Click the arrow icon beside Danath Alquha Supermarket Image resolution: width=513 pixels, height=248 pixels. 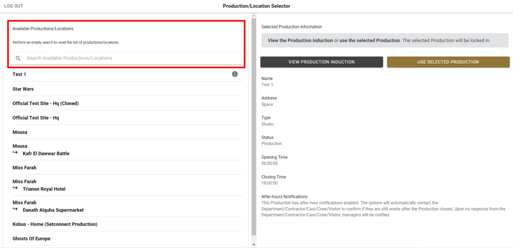click(15, 209)
